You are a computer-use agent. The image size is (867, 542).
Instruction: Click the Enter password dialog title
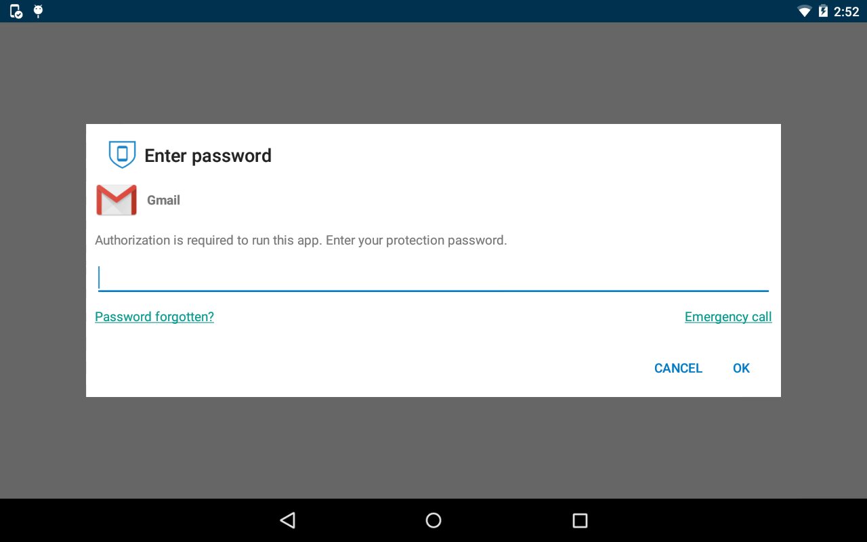(208, 156)
